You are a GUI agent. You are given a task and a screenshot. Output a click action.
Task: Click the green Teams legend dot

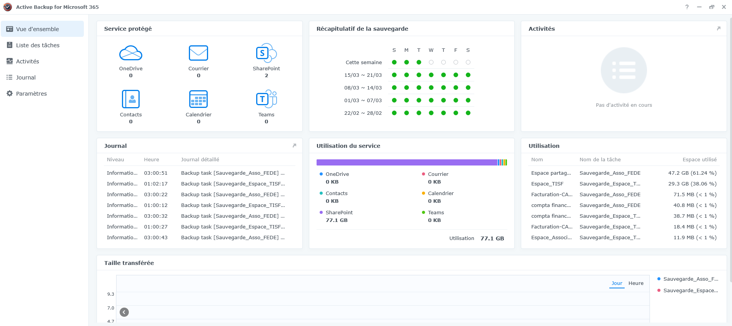tap(424, 212)
